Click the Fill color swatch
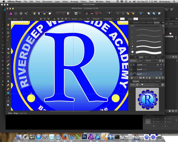Screen dimensions: 178x142 click(x=122, y=19)
